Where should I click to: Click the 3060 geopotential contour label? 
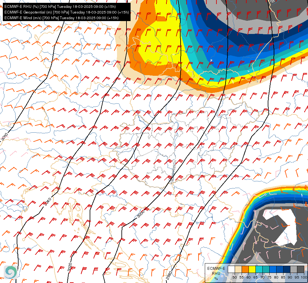(4, 137)
